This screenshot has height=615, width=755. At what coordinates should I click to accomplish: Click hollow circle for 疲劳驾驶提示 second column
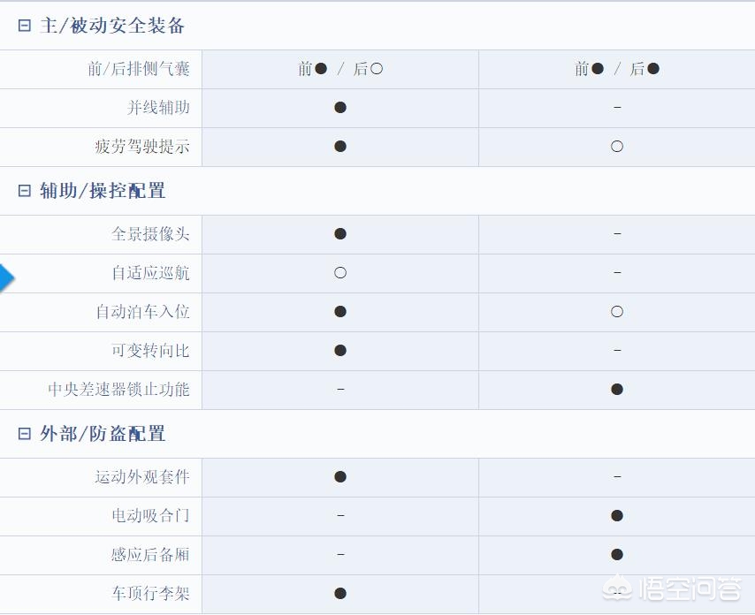click(617, 147)
